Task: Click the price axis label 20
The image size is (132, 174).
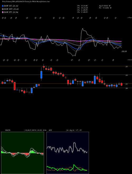Action: (x=126, y=88)
